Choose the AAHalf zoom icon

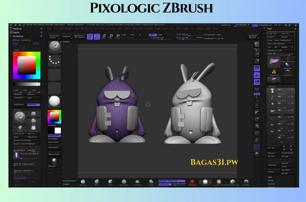257,62
